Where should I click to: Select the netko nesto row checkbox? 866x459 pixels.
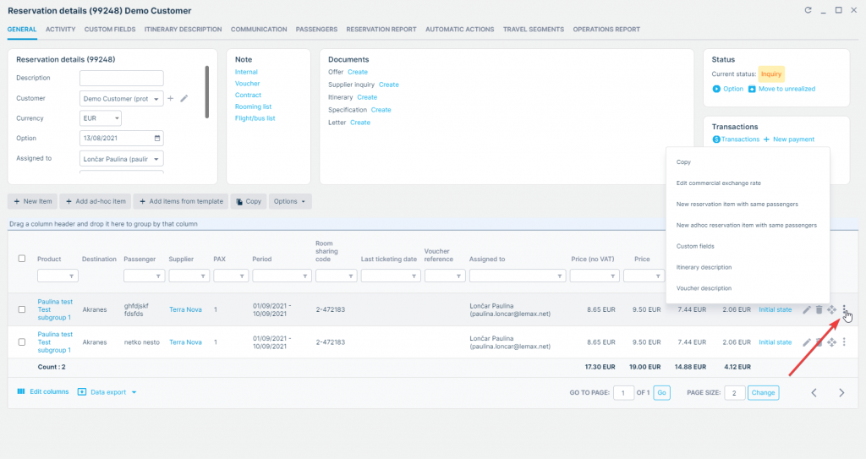pyautogui.click(x=22, y=342)
